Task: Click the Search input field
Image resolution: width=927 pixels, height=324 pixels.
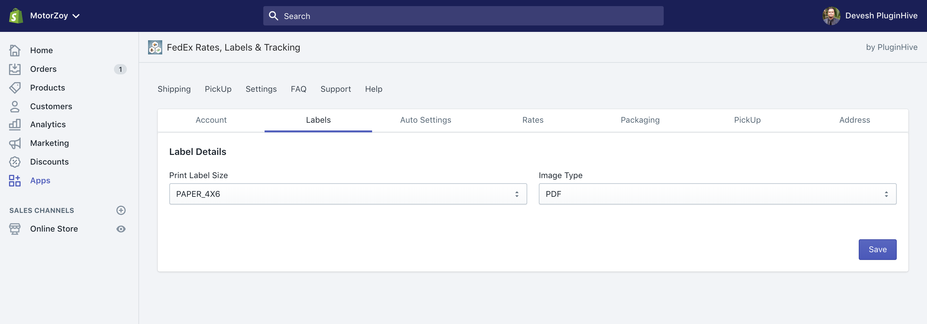Action: tap(463, 16)
